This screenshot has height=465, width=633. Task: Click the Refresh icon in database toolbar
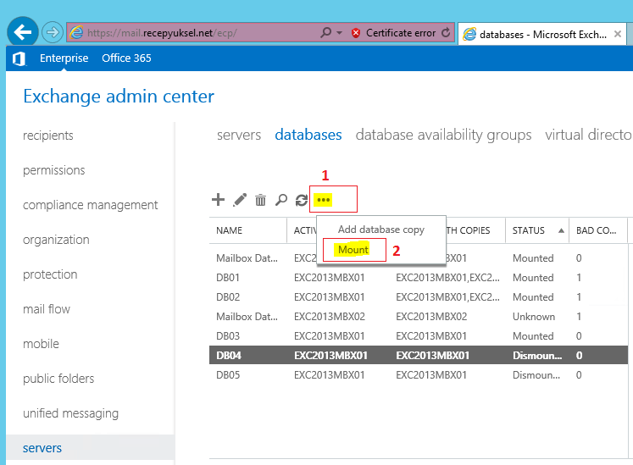point(302,200)
